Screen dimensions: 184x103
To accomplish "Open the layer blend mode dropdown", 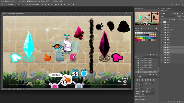I will coord(168,16).
